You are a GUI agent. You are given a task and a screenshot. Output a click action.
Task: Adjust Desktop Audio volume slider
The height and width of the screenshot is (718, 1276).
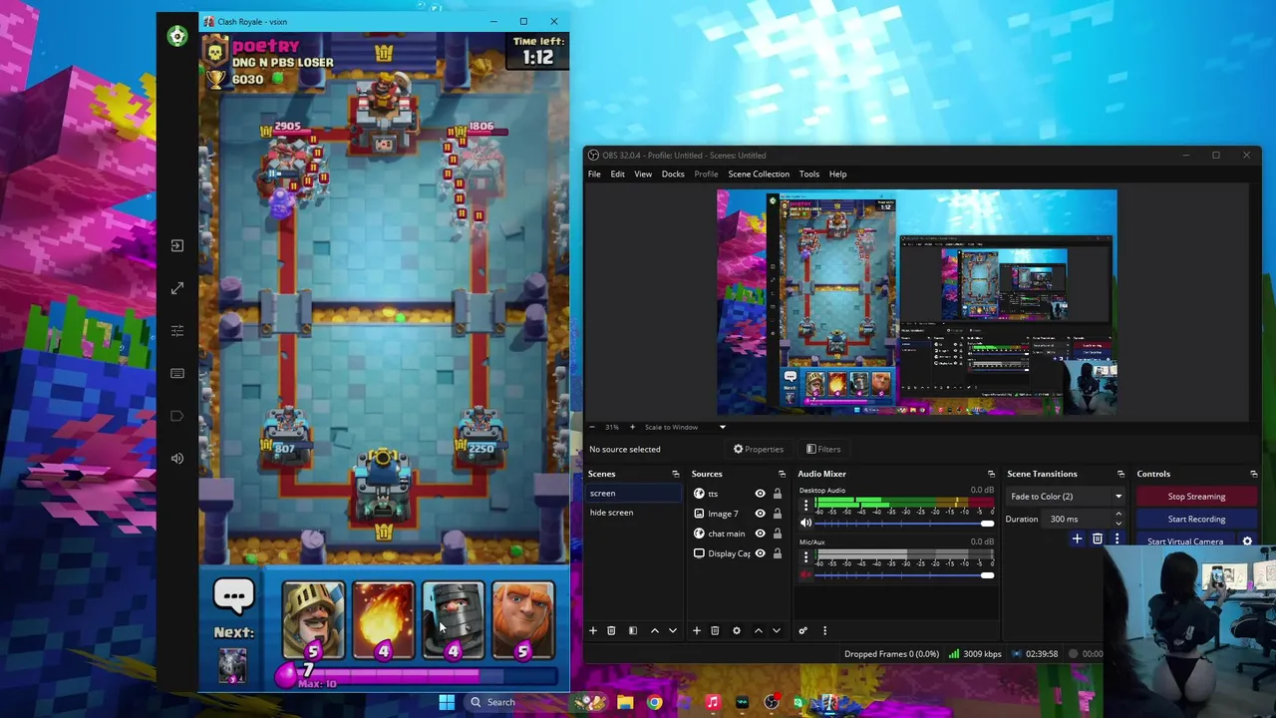tap(904, 523)
